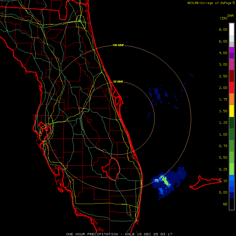Pick the light blue swatch above 0.10
The width and height of the screenshot is (236, 236).
pyautogui.click(x=232, y=178)
